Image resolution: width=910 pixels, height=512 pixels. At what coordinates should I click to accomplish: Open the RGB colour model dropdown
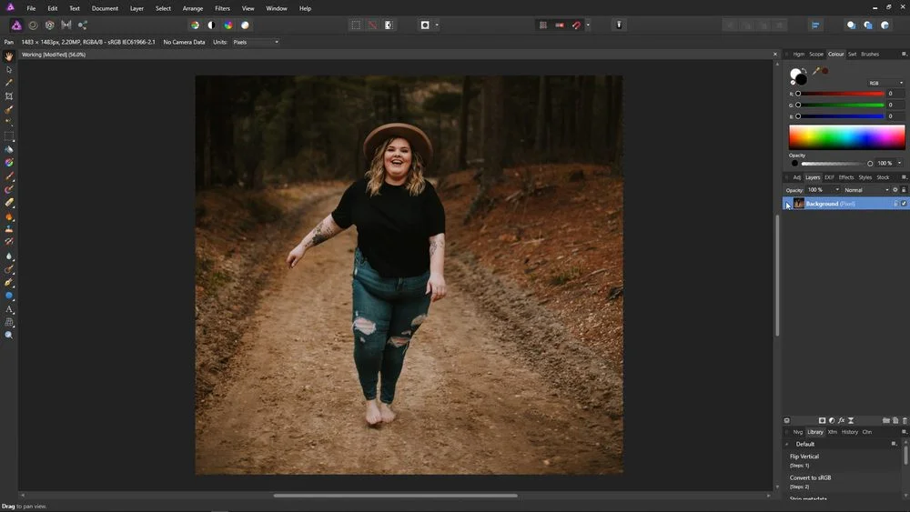pos(885,83)
